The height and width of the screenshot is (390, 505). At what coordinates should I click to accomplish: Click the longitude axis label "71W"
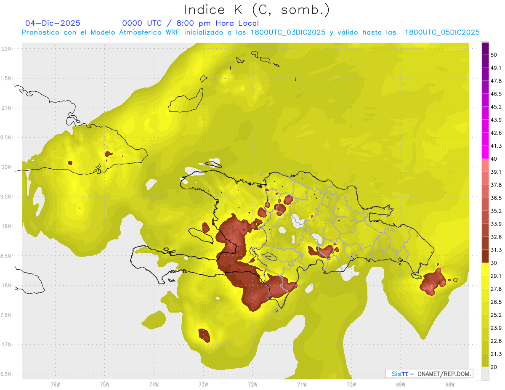coord(302,384)
